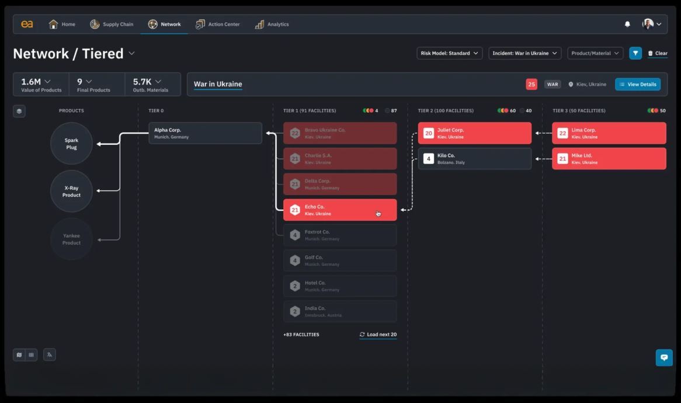Viewport: 681px width, 403px height.
Task: Open the Action Center tab
Action: pos(218,24)
